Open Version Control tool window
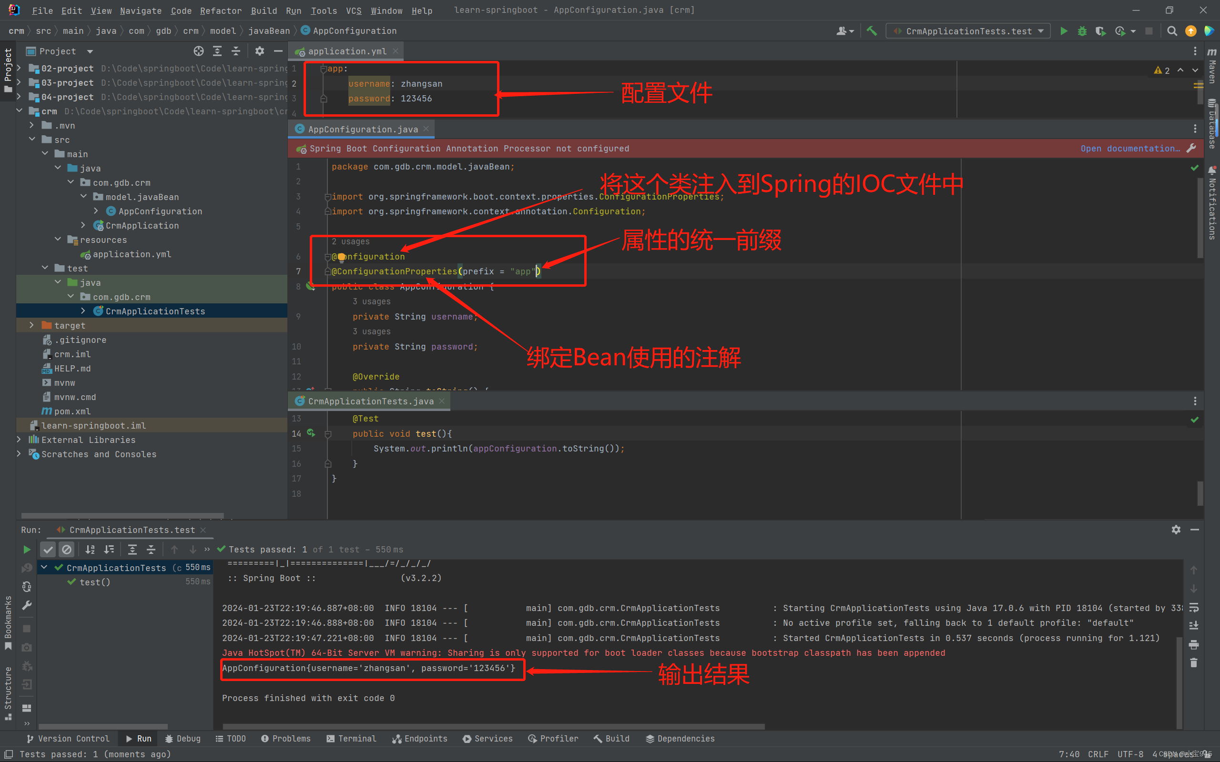Screen dimensions: 1220x762 68,738
